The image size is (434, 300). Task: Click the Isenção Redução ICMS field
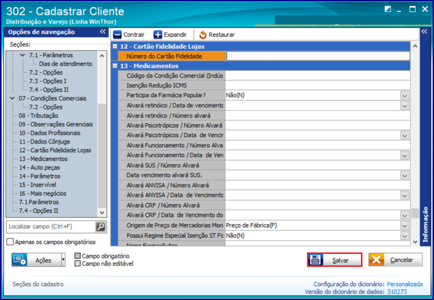point(318,85)
